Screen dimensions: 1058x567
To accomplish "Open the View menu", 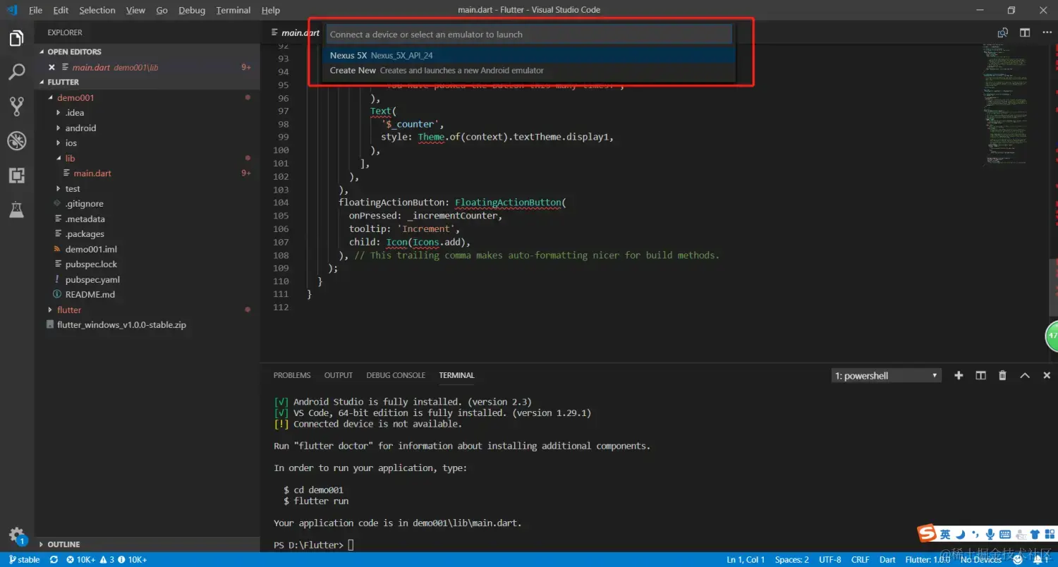I will (135, 10).
